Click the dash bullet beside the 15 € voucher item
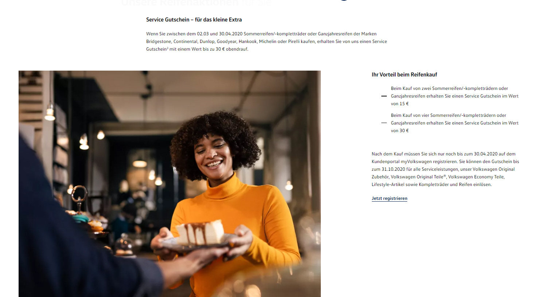This screenshot has height=297, width=537. 384,96
